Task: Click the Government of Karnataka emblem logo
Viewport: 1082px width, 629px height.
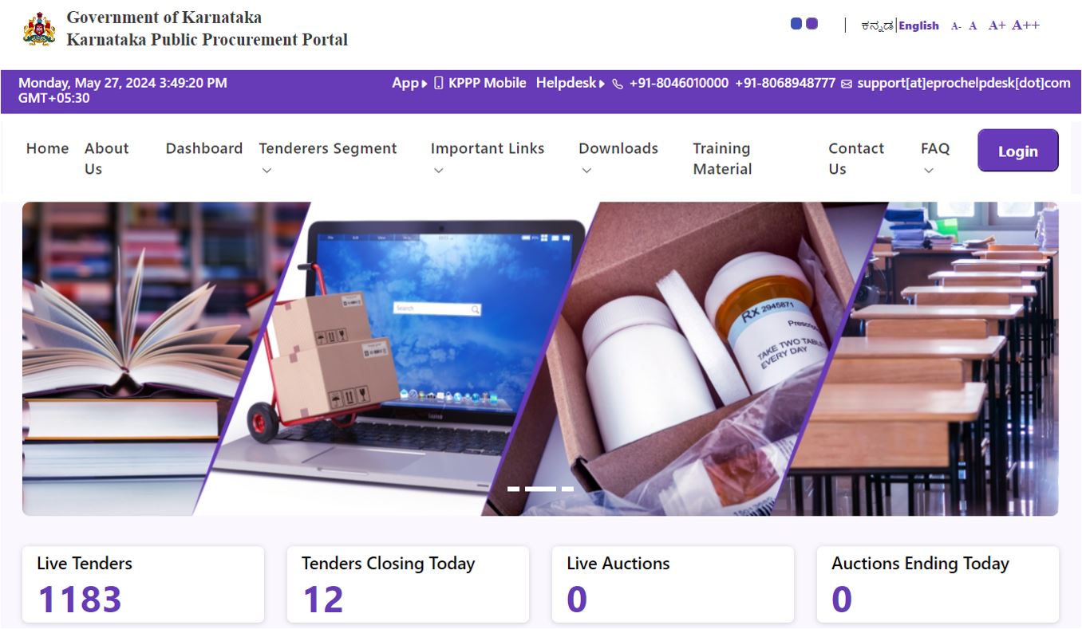Action: pos(39,29)
